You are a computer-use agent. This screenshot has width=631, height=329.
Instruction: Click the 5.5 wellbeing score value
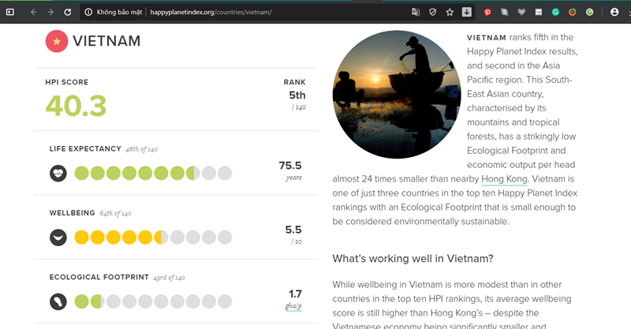pyautogui.click(x=293, y=230)
